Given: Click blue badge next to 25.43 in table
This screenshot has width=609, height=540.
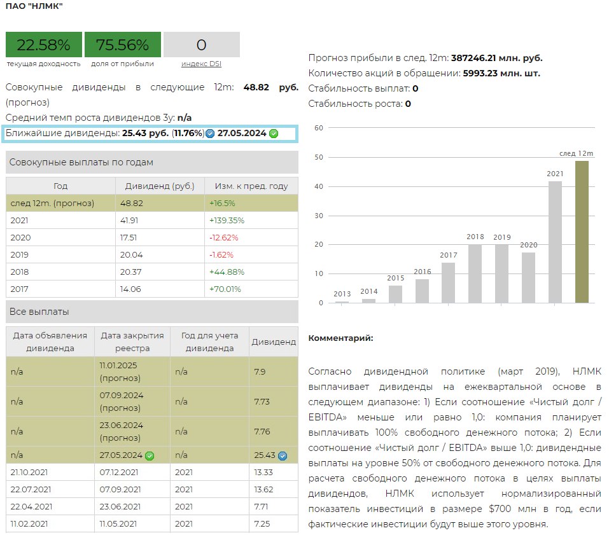Looking at the screenshot, I should coord(283,456).
